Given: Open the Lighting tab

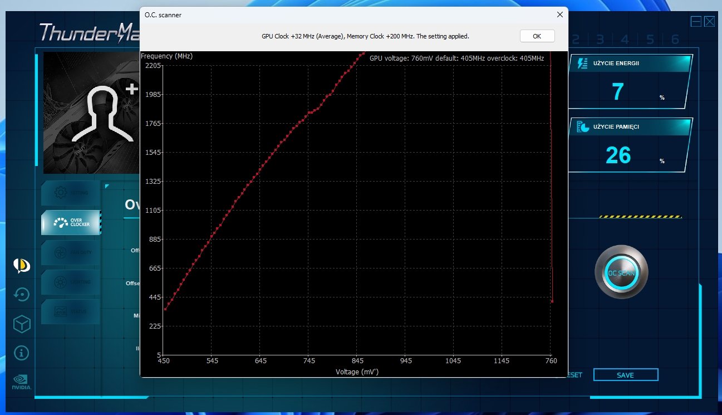Looking at the screenshot, I should (71, 282).
